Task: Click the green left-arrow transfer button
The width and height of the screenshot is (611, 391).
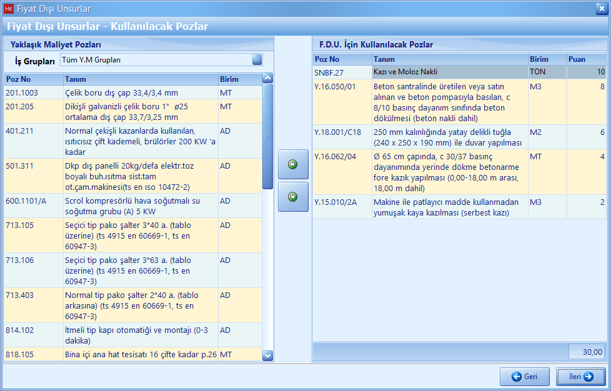Action: pos(293,164)
